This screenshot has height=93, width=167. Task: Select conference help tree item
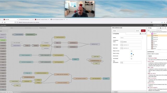point(156,36)
